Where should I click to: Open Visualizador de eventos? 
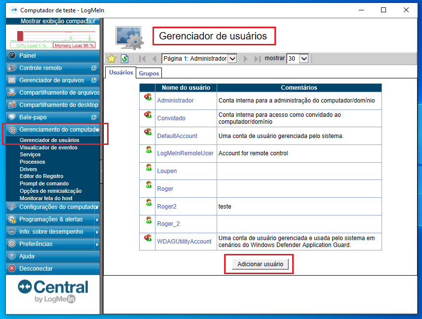click(x=48, y=147)
